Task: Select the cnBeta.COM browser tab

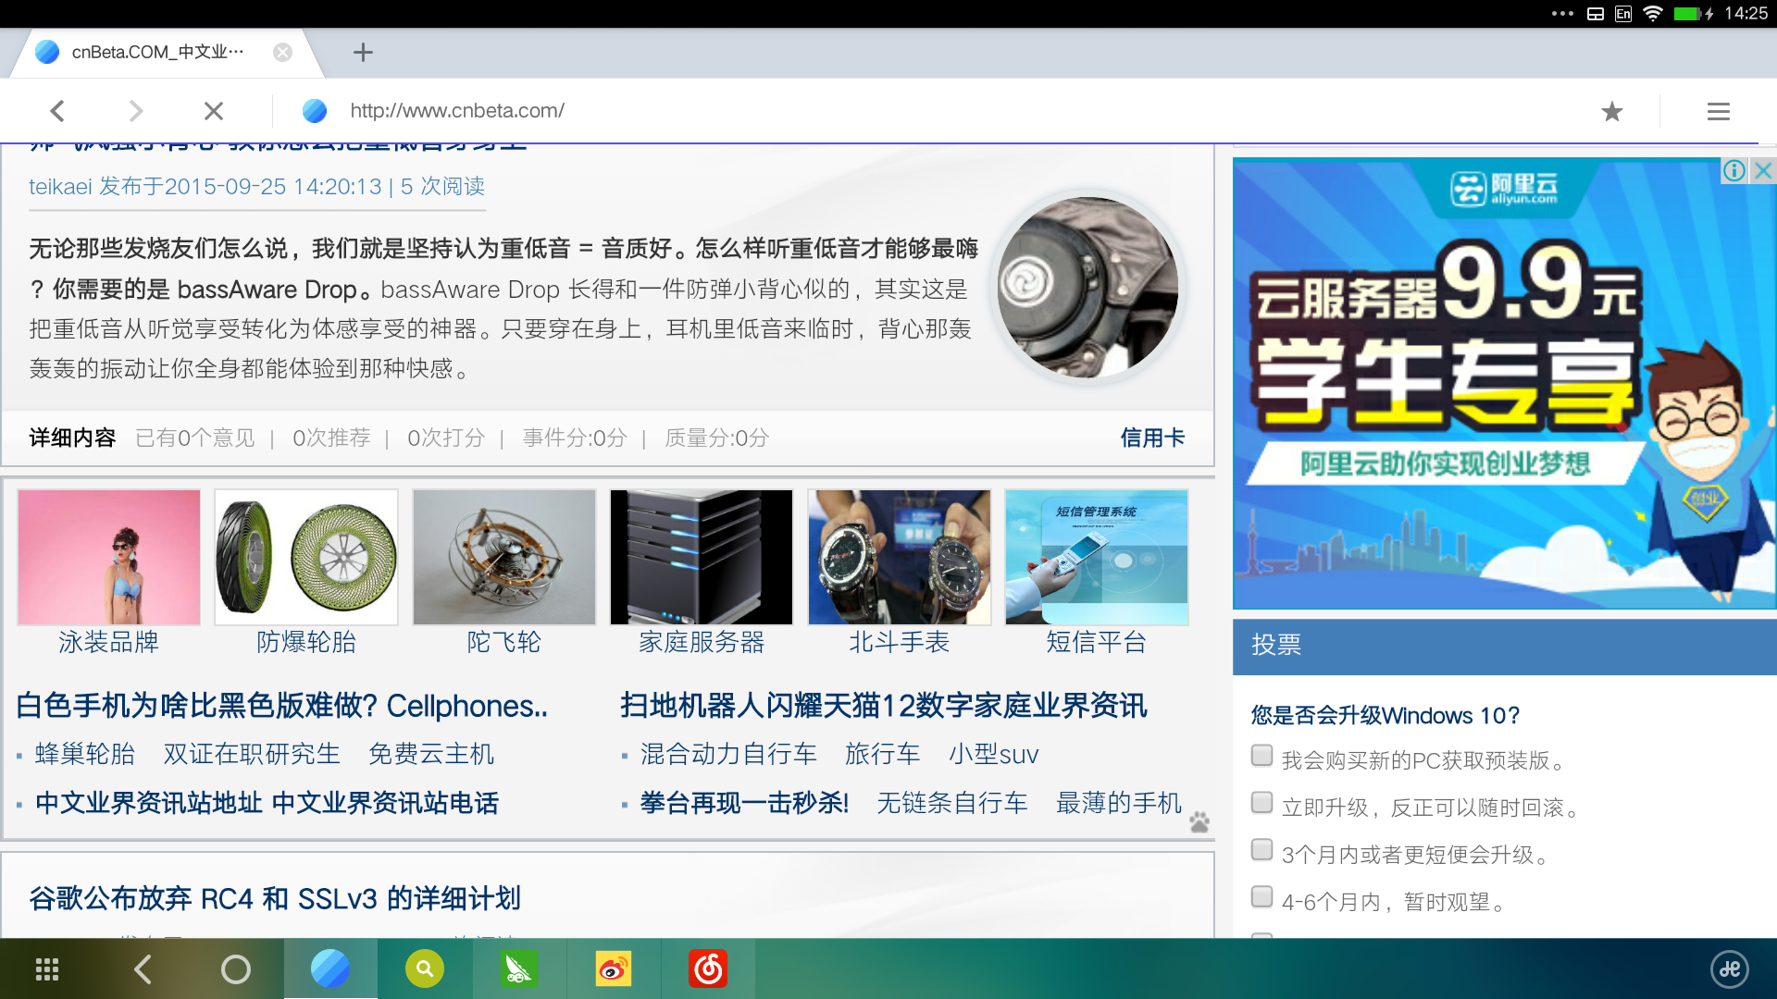Action: click(x=157, y=53)
